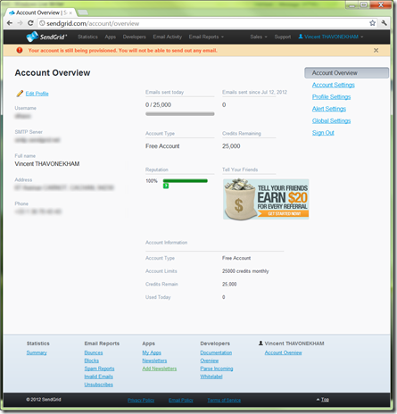
Task: Open the Alert Settings link
Action: click(329, 109)
